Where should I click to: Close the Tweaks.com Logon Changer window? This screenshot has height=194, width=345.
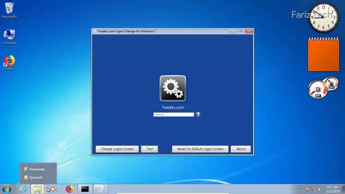tap(249, 31)
